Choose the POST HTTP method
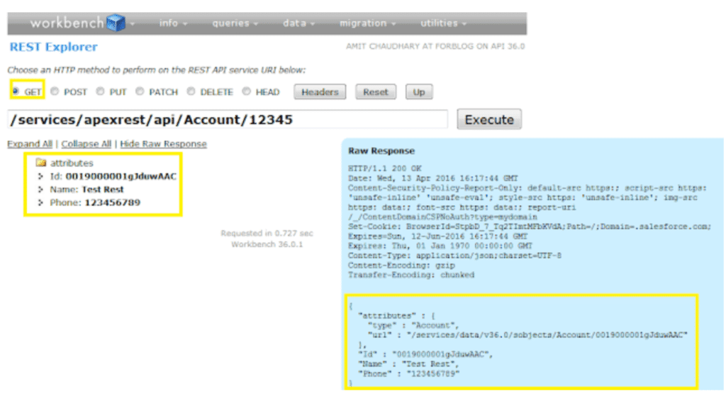The image size is (726, 399). point(55,91)
